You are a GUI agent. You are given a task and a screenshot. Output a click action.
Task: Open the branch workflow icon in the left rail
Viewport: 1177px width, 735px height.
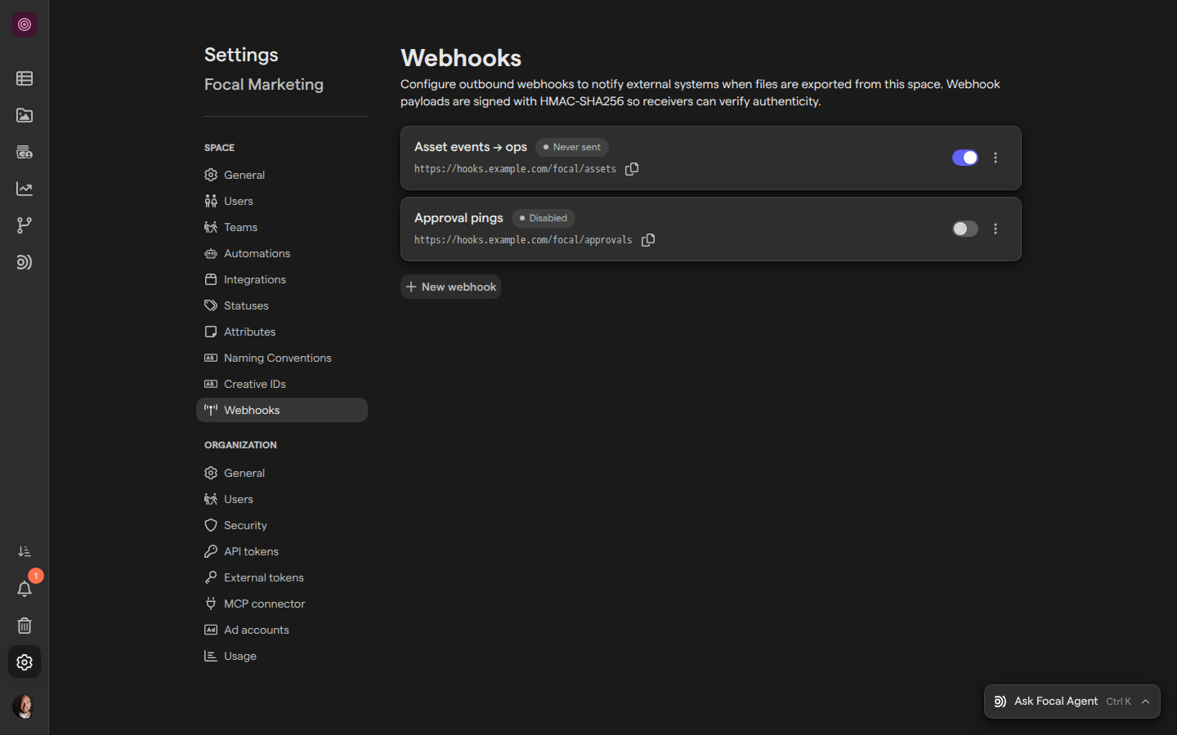coord(25,225)
